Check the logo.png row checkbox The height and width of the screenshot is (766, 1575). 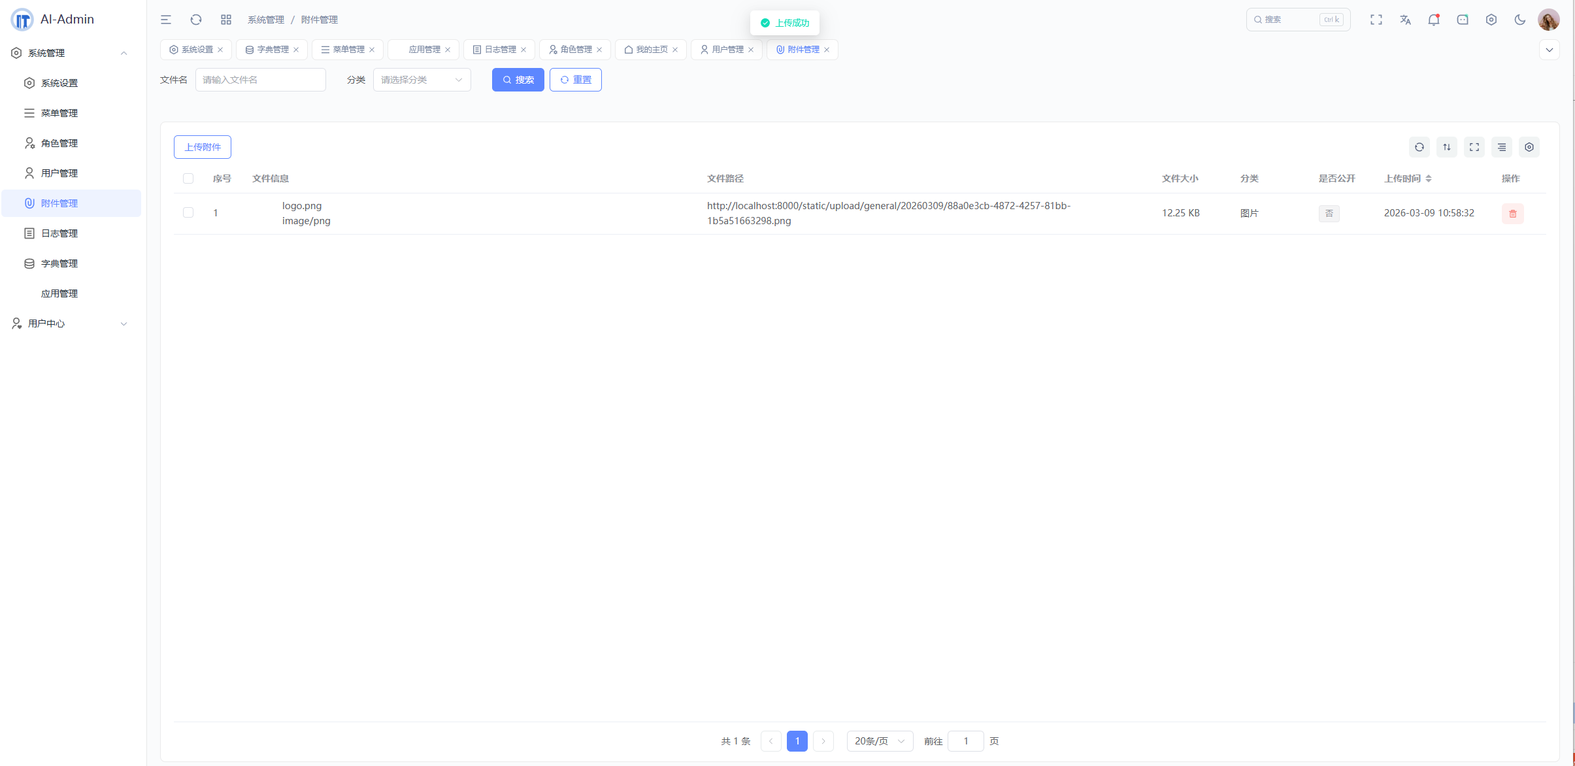(188, 212)
